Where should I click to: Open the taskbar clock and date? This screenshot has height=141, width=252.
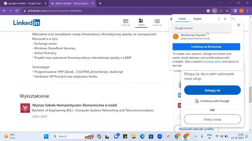coord(237,136)
